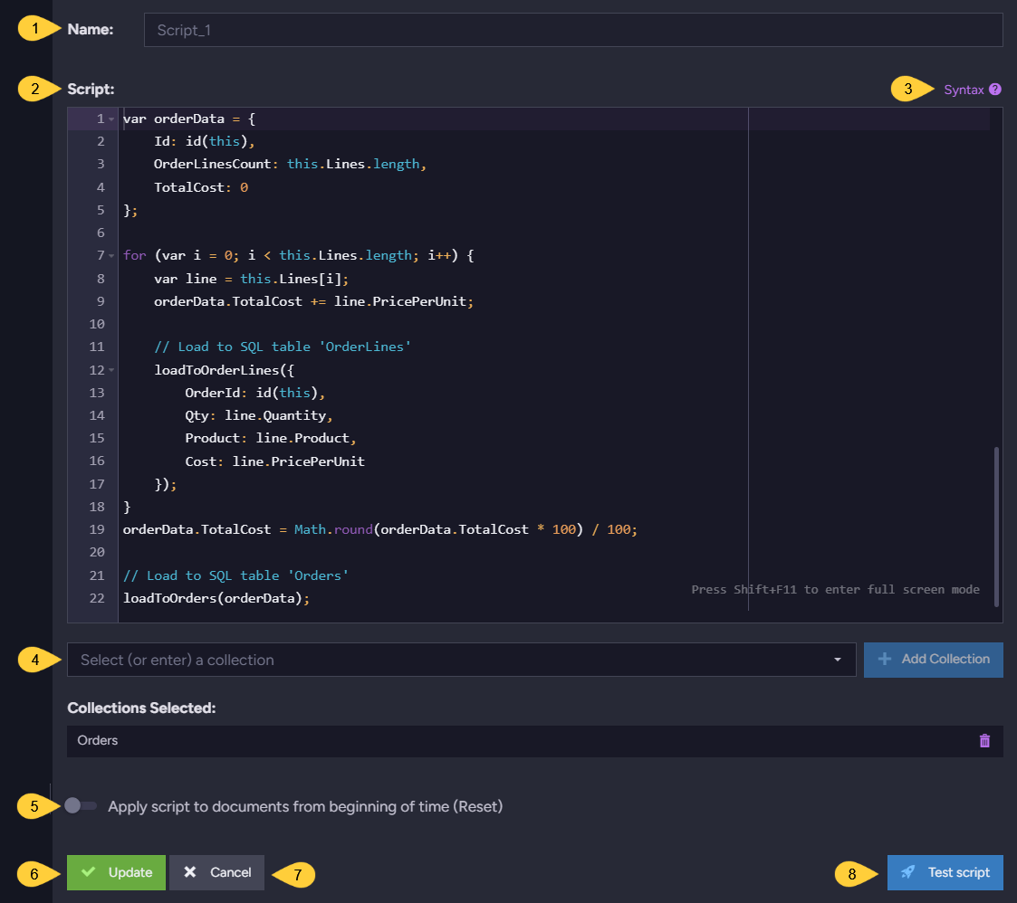Image resolution: width=1017 pixels, height=903 pixels.
Task: Click the 'var line = this.Lines[i];' line
Action: [251, 279]
